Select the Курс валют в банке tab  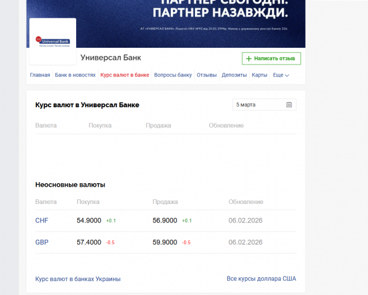(x=125, y=75)
